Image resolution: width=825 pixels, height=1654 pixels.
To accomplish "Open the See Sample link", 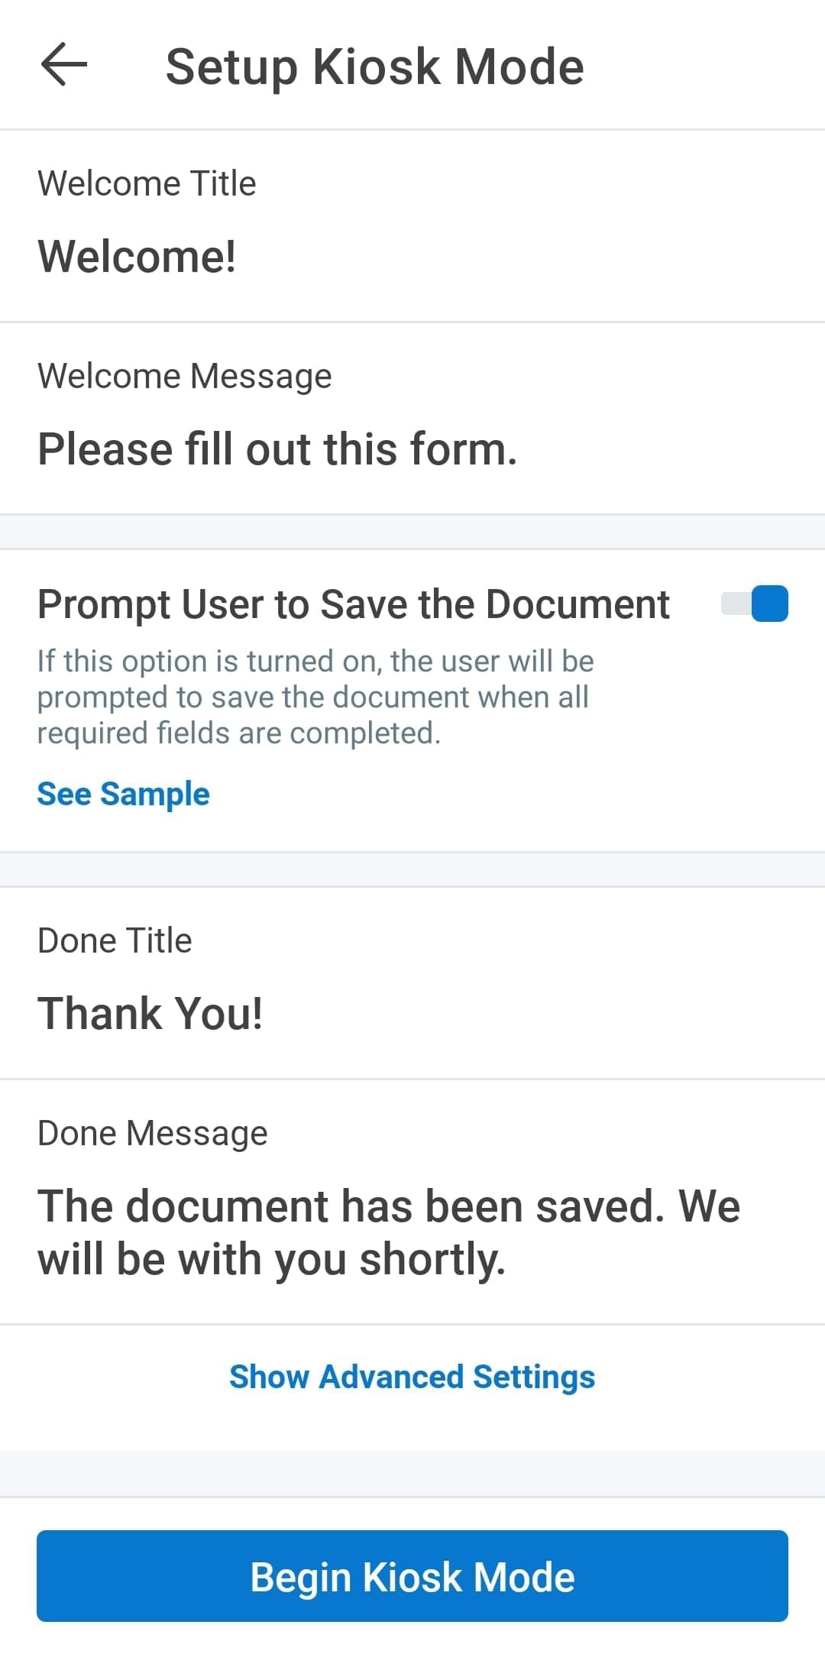I will [x=123, y=794].
